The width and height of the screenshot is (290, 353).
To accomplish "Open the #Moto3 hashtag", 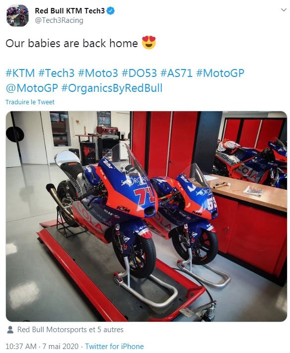I will (x=98, y=73).
